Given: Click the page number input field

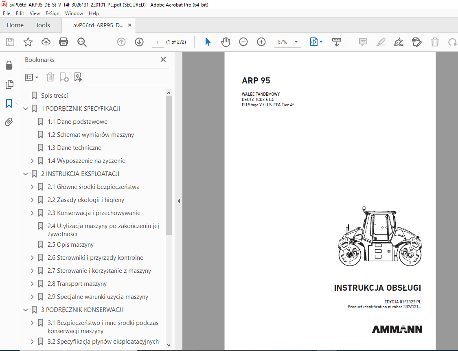Looking at the screenshot, I should [x=158, y=42].
